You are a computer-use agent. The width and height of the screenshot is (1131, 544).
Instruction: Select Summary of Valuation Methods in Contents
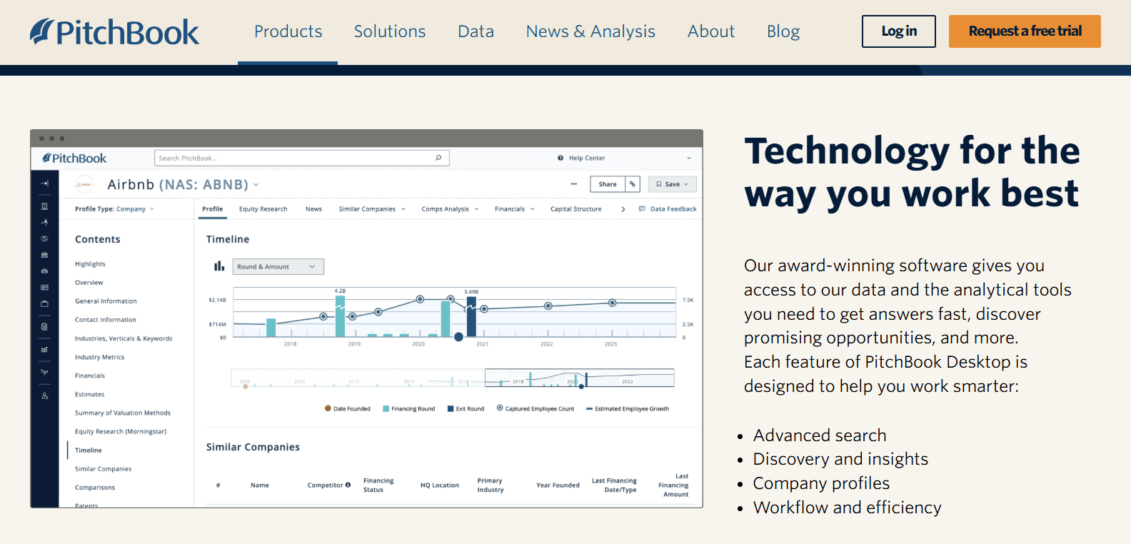[123, 413]
